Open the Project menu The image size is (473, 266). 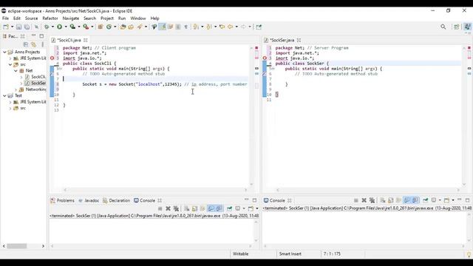pos(107,18)
